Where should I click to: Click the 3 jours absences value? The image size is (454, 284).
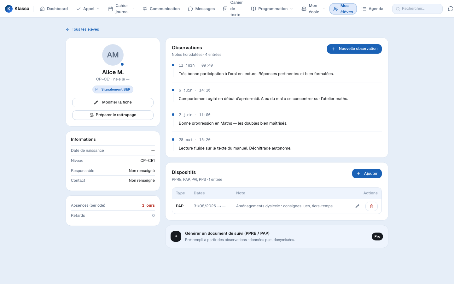[x=148, y=205]
